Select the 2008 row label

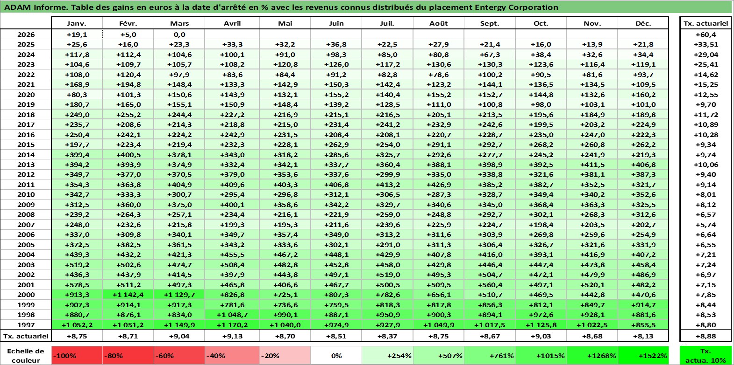pyautogui.click(x=26, y=214)
